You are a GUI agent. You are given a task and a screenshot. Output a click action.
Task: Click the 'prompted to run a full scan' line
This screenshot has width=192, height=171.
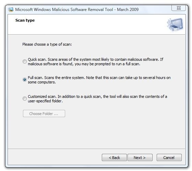tap(84, 64)
